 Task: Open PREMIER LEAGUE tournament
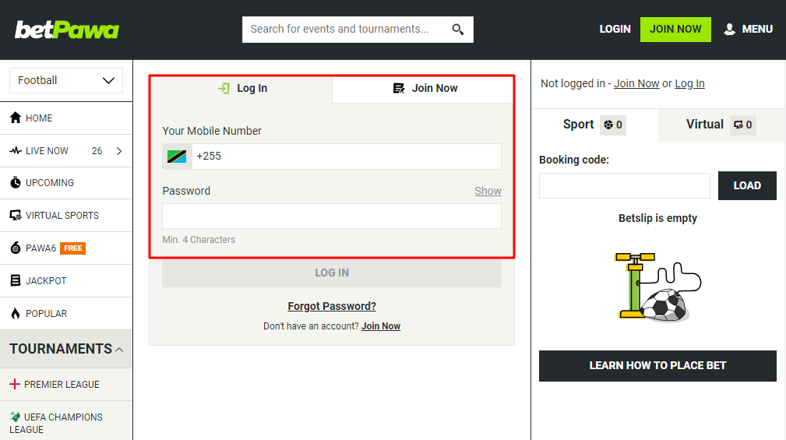point(66,385)
